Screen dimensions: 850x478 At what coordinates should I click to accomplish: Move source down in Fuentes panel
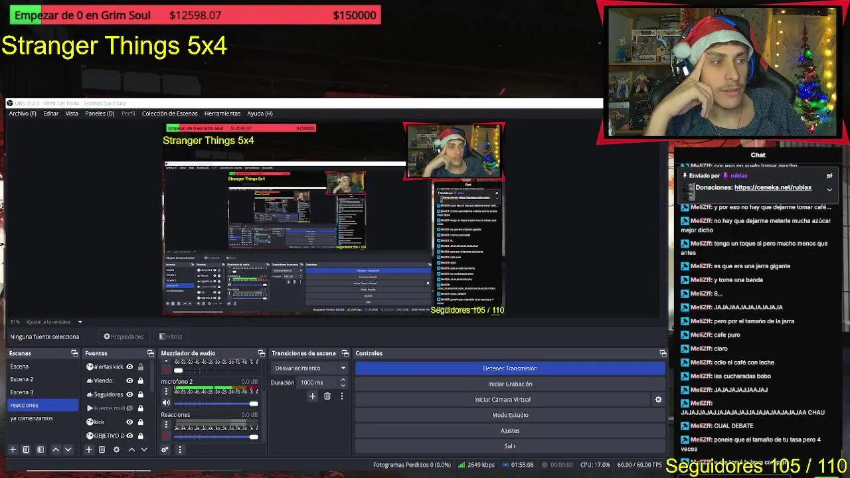coord(143,449)
